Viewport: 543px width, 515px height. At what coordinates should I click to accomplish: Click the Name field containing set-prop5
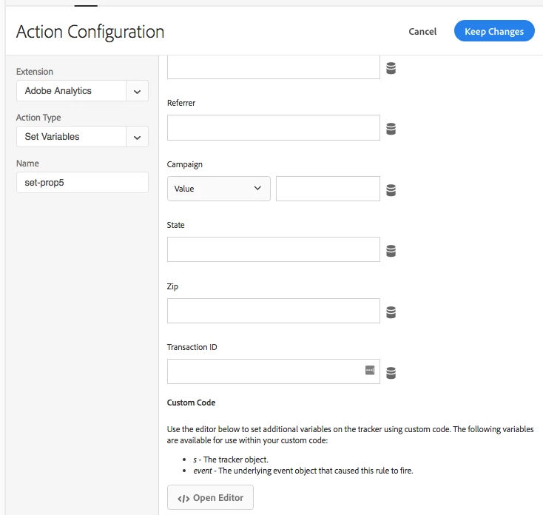[x=82, y=183]
